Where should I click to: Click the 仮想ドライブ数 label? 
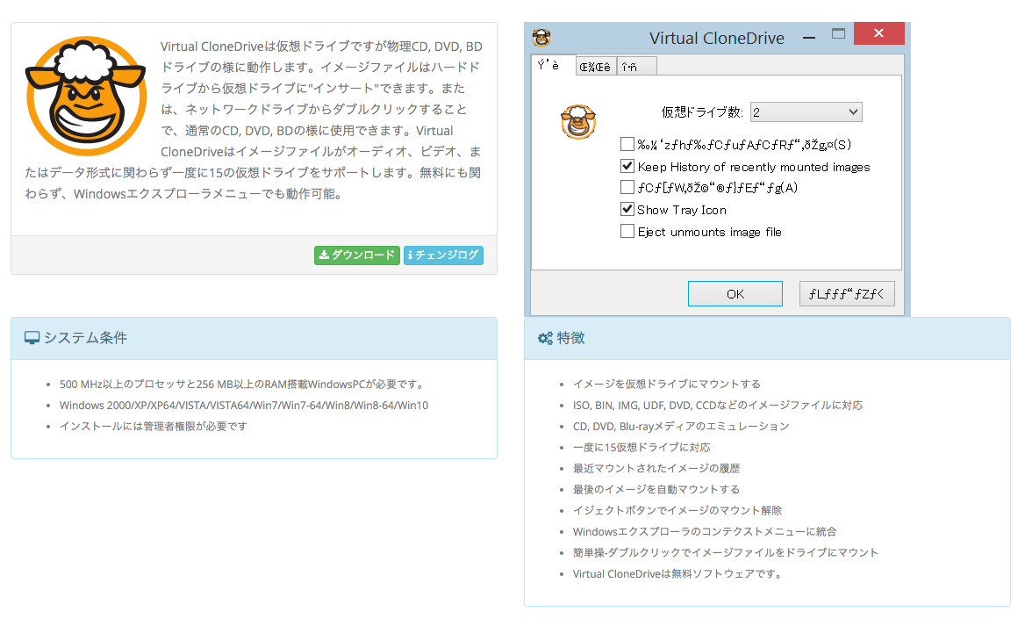(x=702, y=112)
